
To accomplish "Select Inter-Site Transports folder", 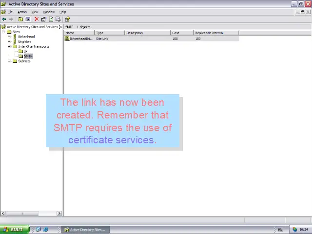I will click(x=34, y=46).
